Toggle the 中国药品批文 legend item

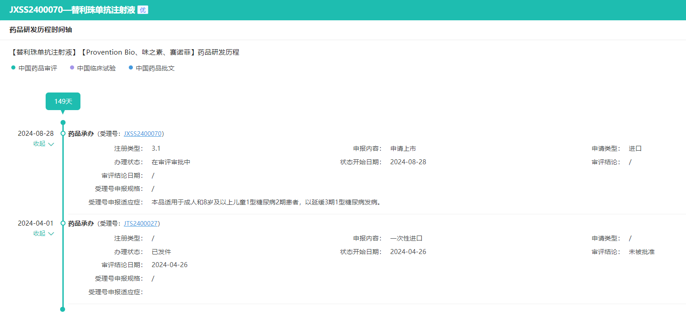point(152,68)
